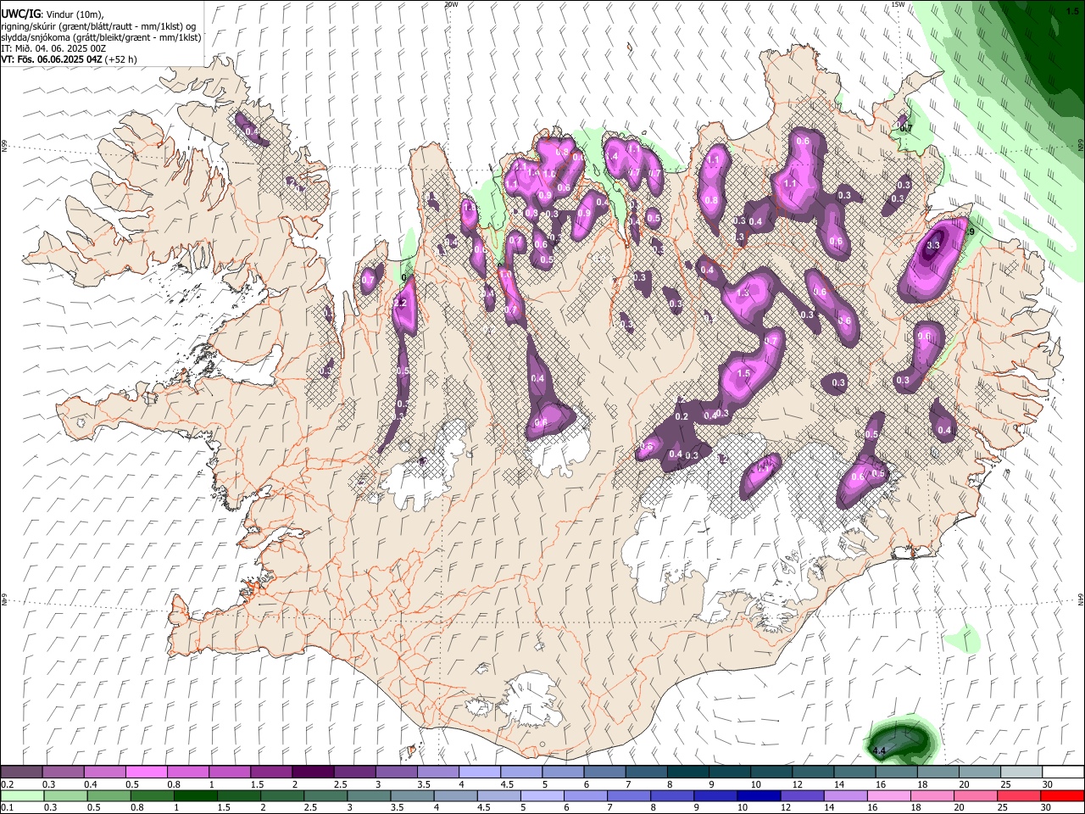This screenshot has width=1085, height=814.
Task: Pick the top-row lavender swatch between 4 and 4.5
Action: pyautogui.click(x=480, y=772)
